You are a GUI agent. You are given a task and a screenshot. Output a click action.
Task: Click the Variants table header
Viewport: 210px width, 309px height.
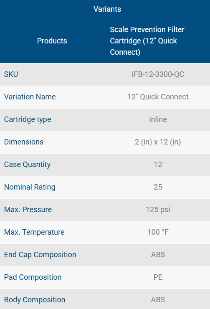107,9
